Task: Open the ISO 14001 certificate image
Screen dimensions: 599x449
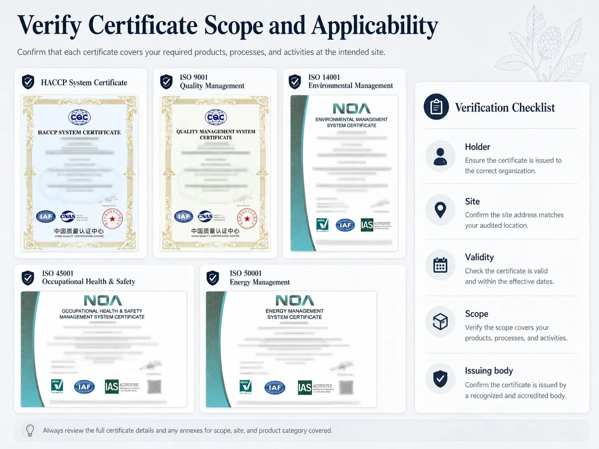Action: (x=344, y=173)
